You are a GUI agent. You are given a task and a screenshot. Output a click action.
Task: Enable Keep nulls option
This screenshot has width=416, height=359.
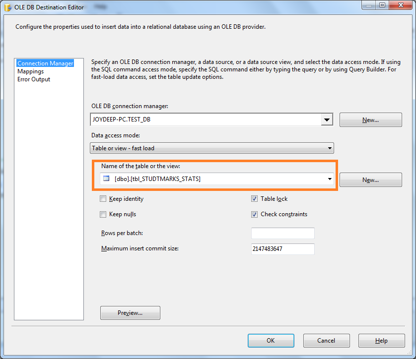coord(103,214)
